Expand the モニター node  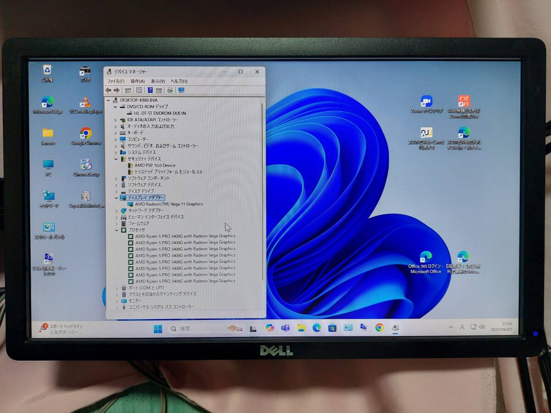click(x=117, y=301)
